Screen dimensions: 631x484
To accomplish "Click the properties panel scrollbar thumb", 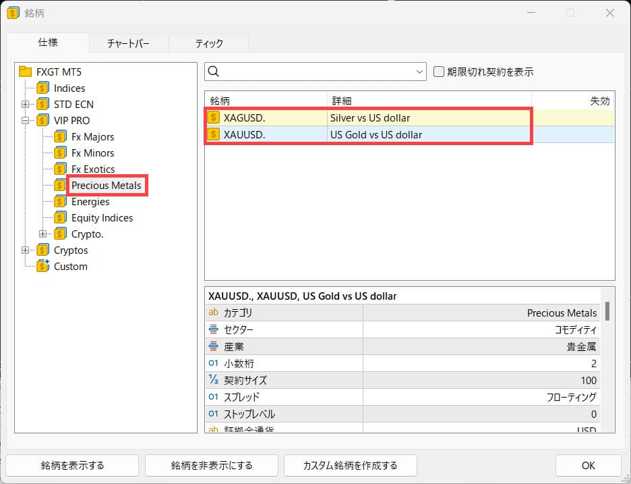I will click(x=607, y=311).
